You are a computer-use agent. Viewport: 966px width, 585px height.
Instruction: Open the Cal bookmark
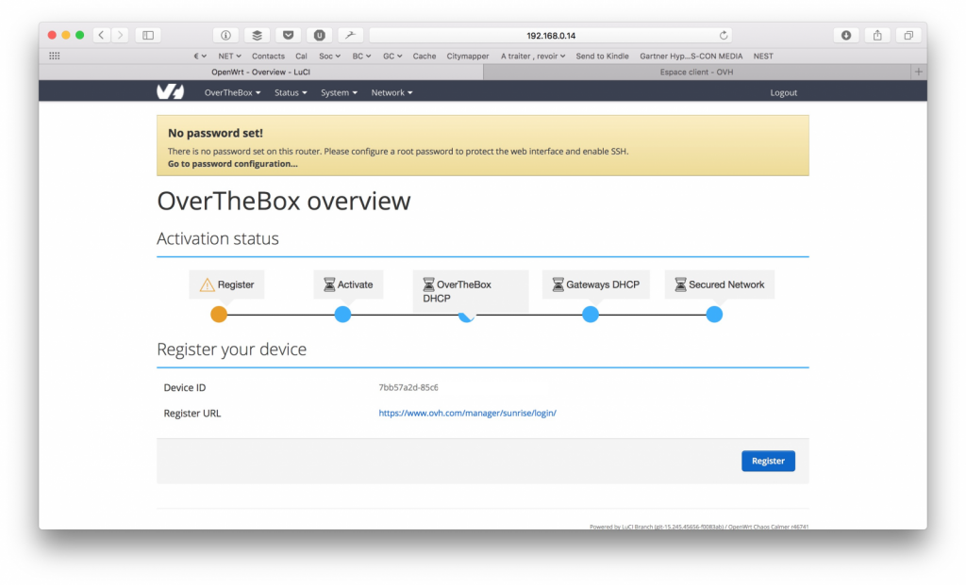[301, 56]
